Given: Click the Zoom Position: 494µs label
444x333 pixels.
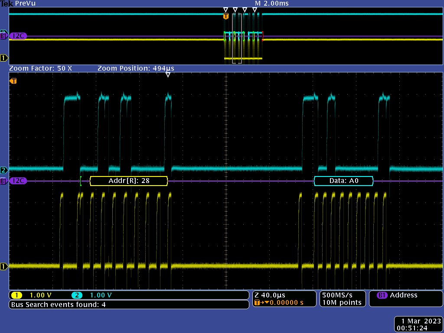Looking at the screenshot, I should [136, 69].
